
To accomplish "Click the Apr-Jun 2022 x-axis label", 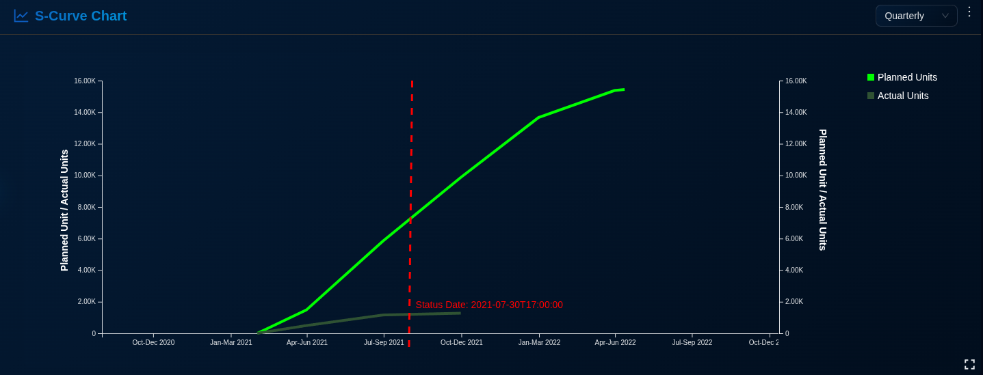I will (x=615, y=342).
